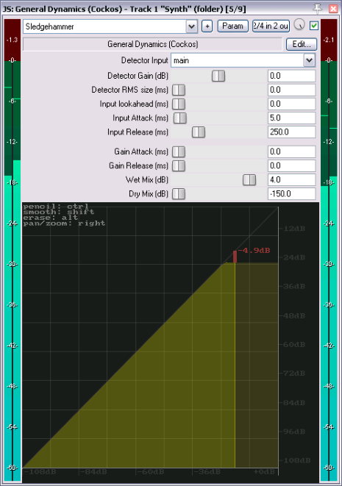Click the Dry Mix slider handle
Viewport: 342px width, 486px height.
(x=179, y=194)
